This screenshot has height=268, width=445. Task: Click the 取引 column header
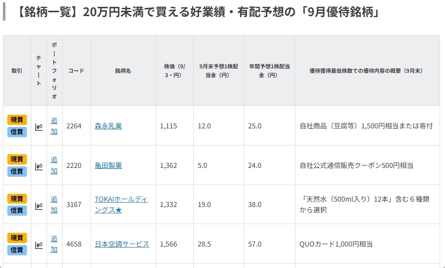pos(17,71)
